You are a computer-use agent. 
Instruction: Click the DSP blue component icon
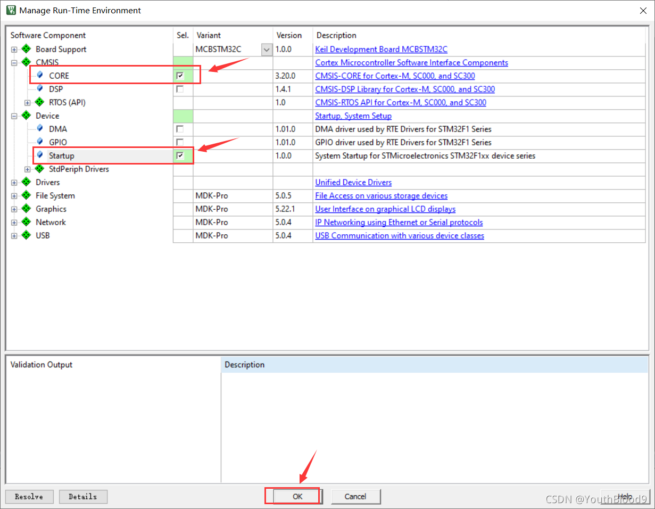(40, 88)
